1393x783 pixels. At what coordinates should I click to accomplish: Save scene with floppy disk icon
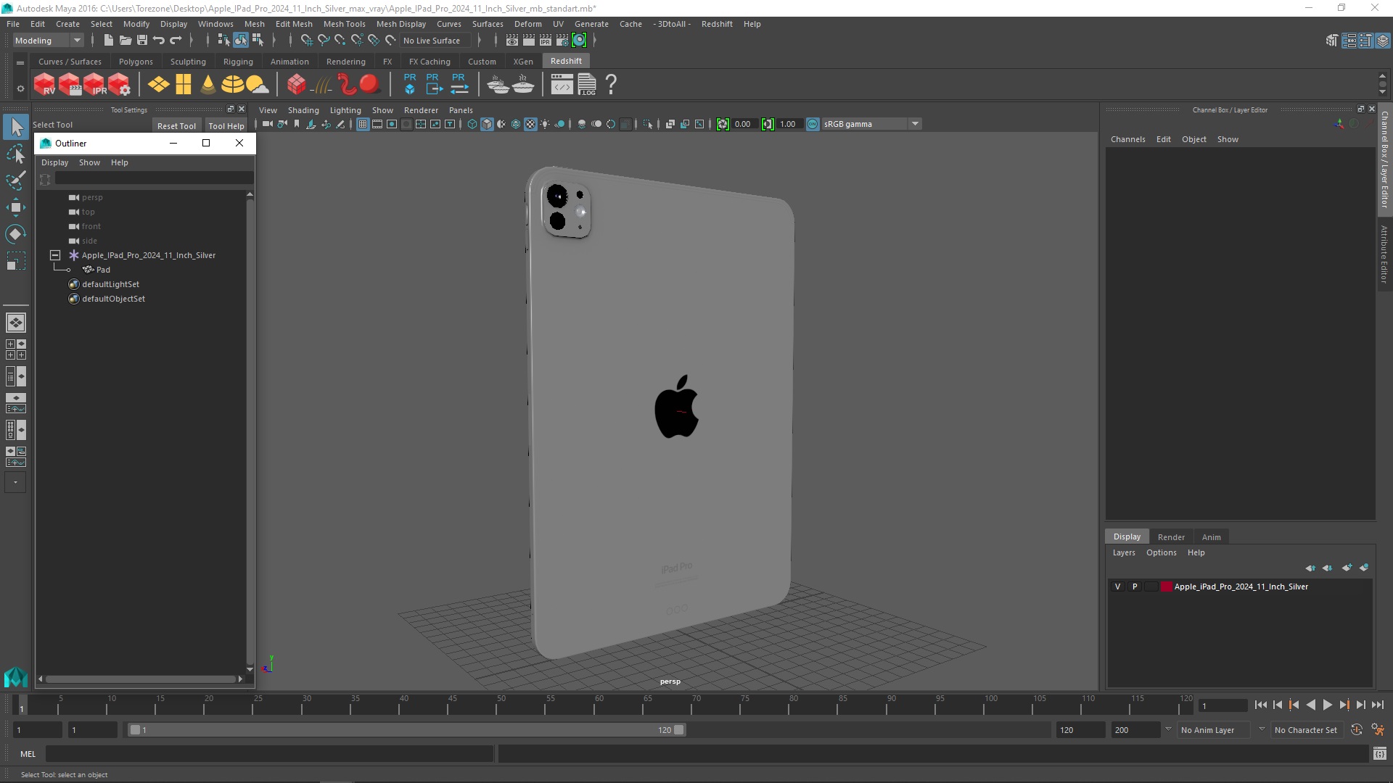click(x=142, y=41)
